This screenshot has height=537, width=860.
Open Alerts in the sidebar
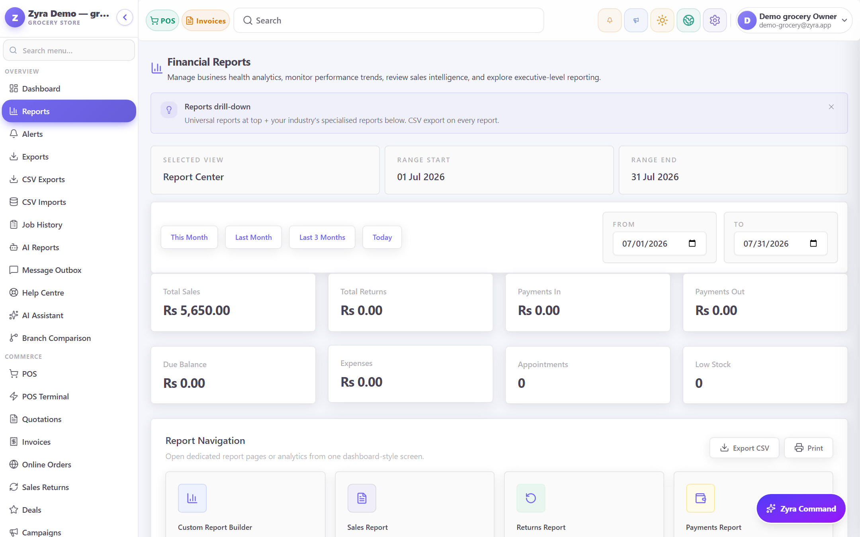click(69, 134)
